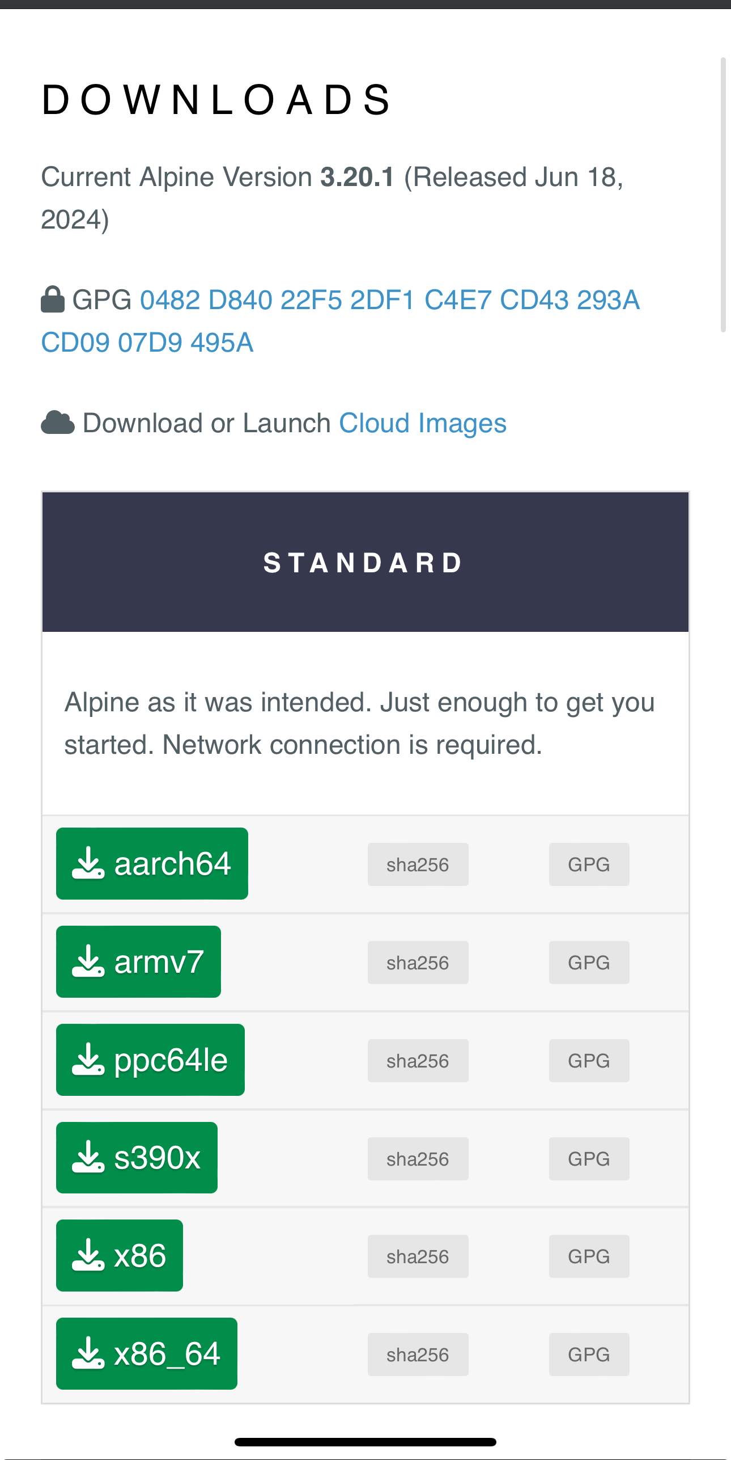This screenshot has width=731, height=1460.
Task: Open sha256 checksum for x86
Action: (x=418, y=1256)
